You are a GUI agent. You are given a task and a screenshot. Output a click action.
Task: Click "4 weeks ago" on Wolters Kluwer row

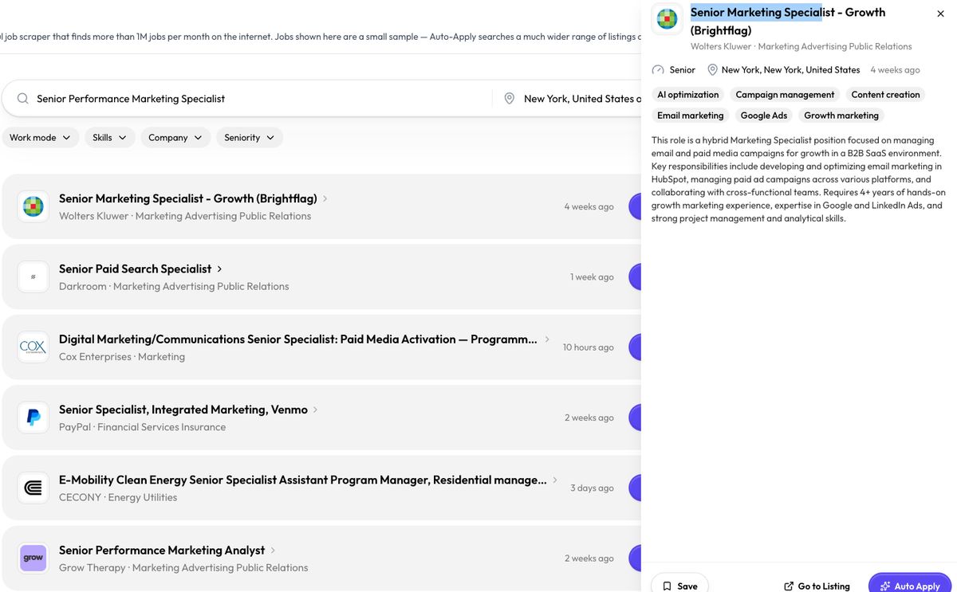click(x=589, y=206)
